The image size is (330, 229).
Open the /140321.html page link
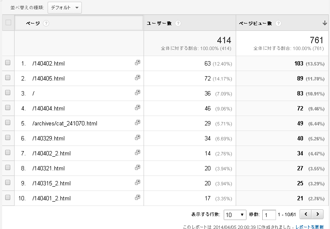[x=48, y=168]
